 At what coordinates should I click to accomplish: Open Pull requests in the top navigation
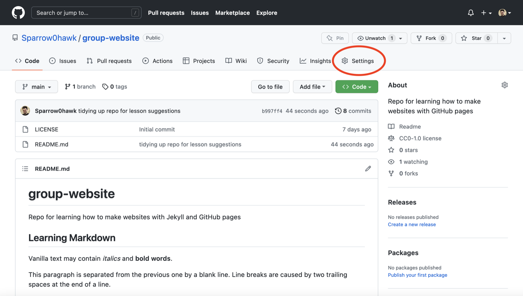pyautogui.click(x=166, y=13)
